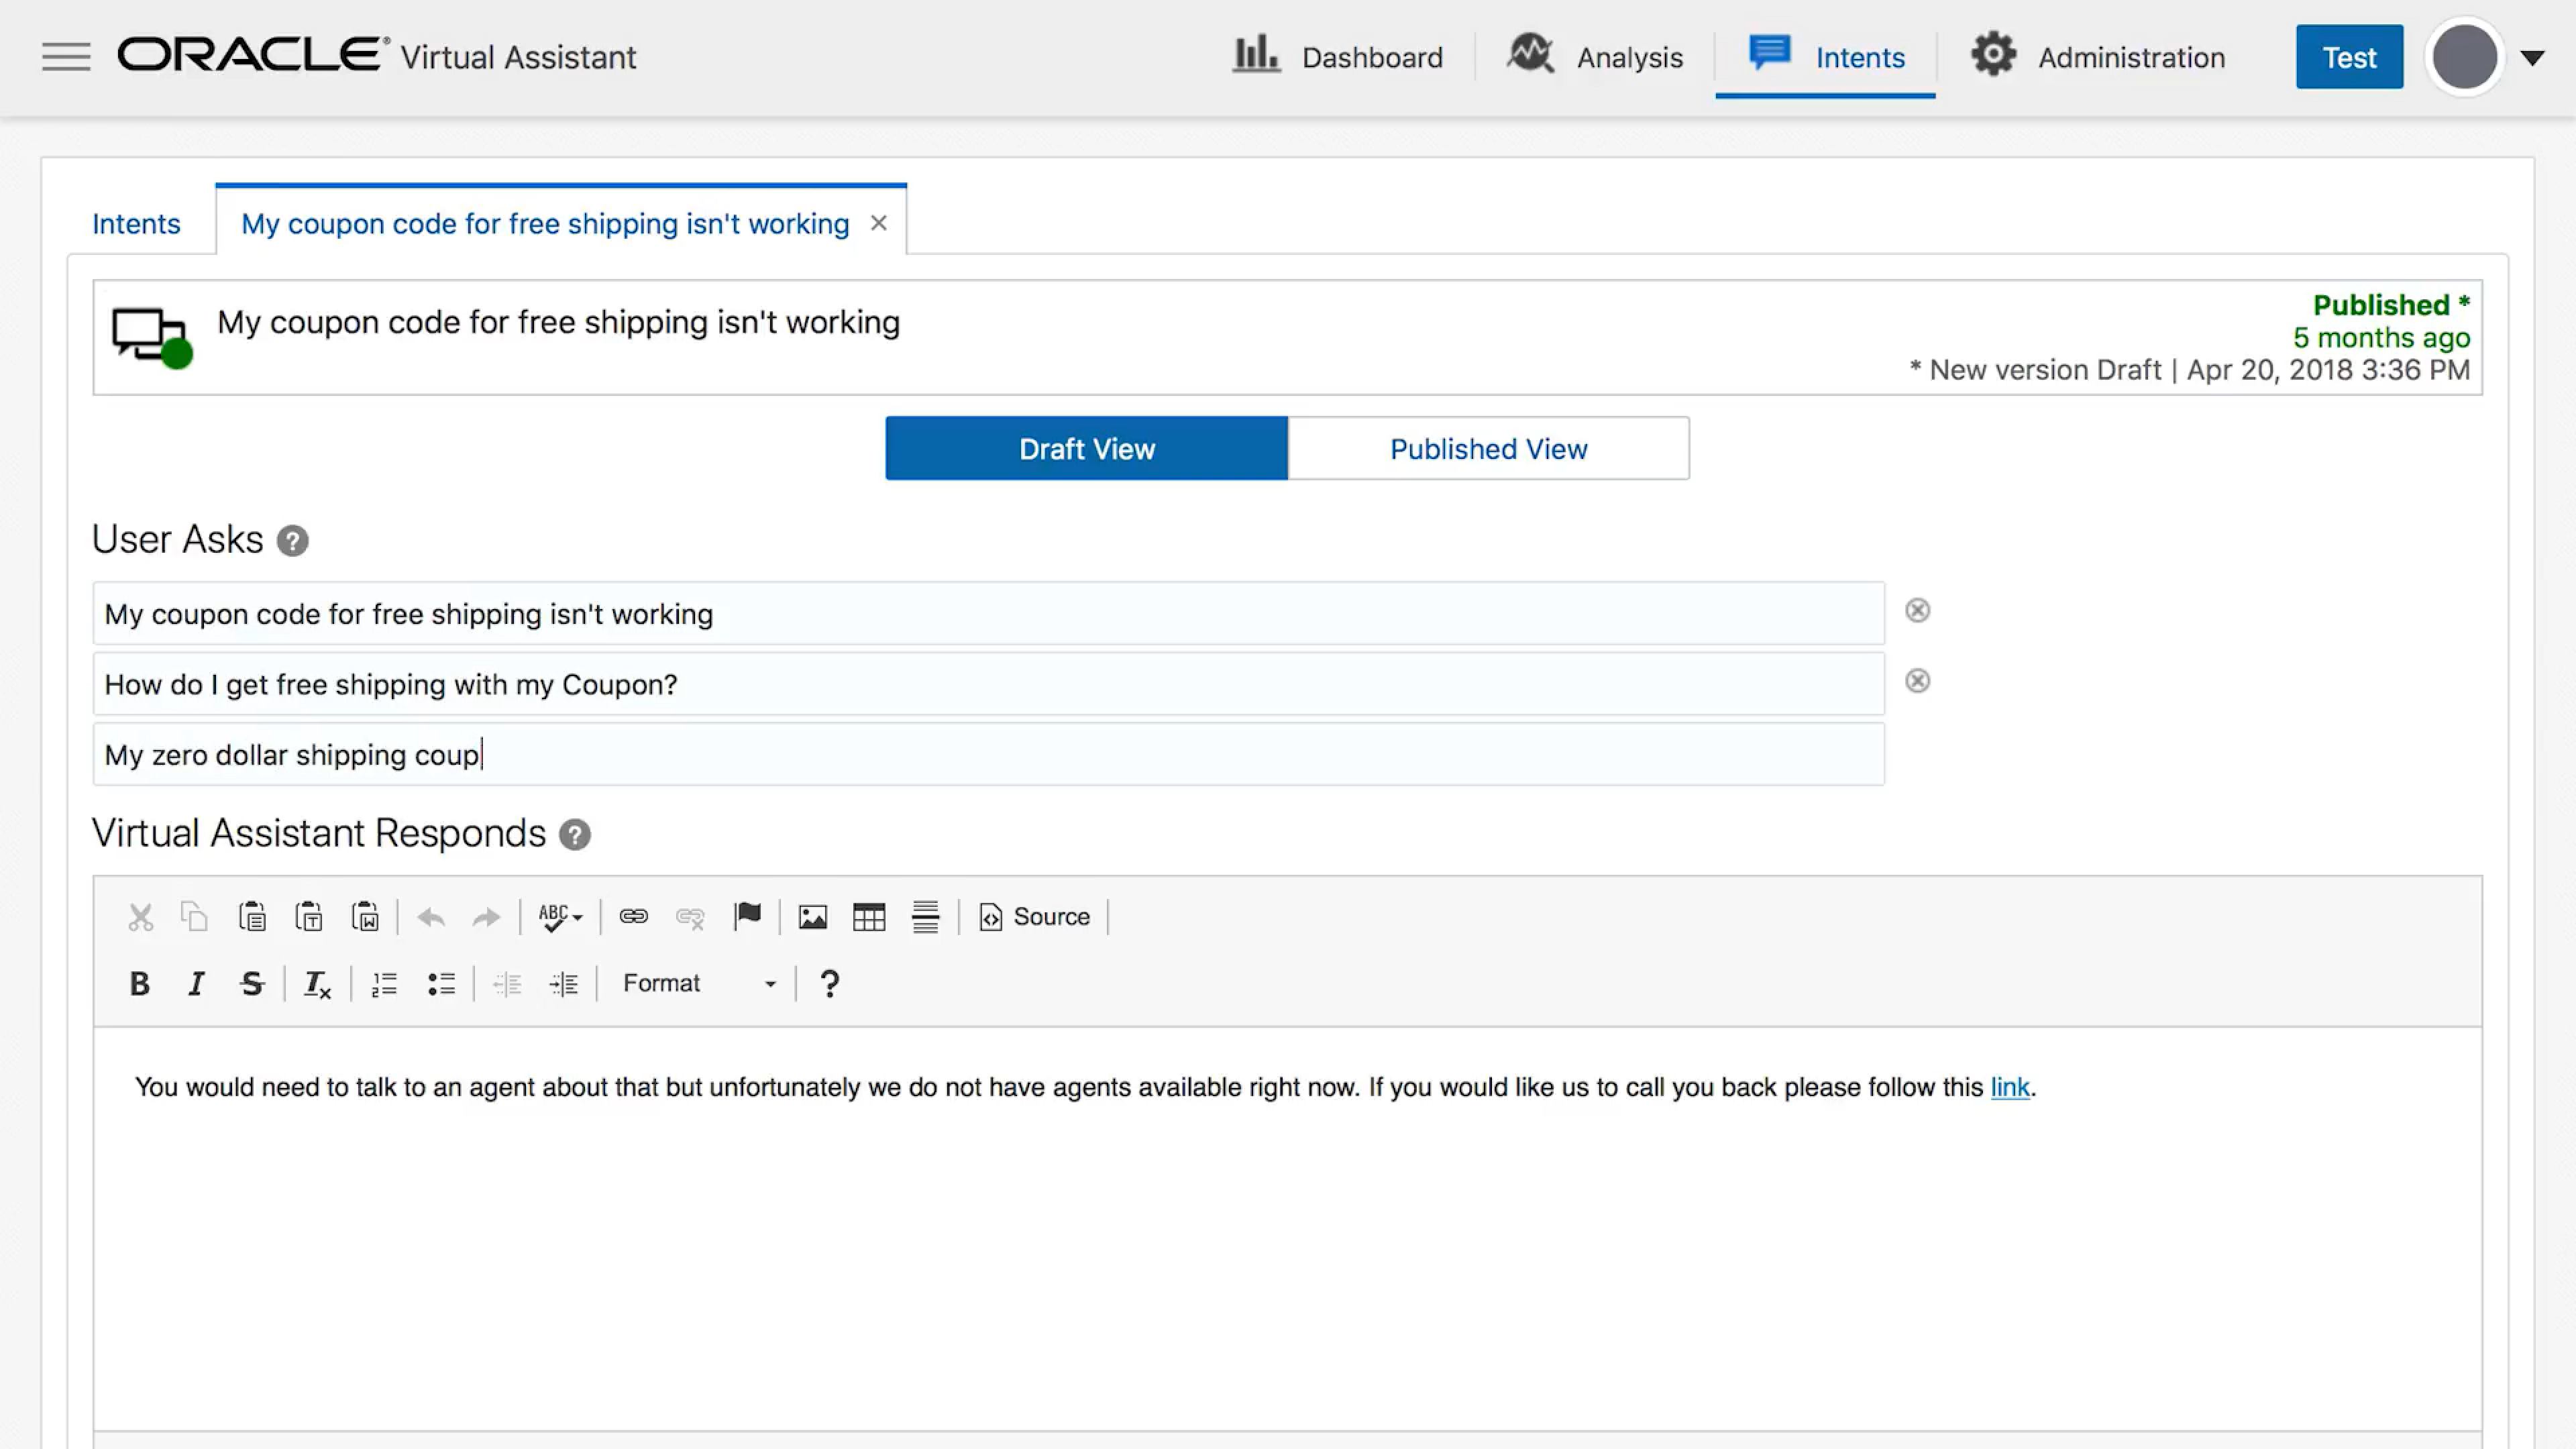This screenshot has width=2576, height=1449.
Task: Click the flag (anchor) insert icon
Action: pyautogui.click(x=748, y=916)
